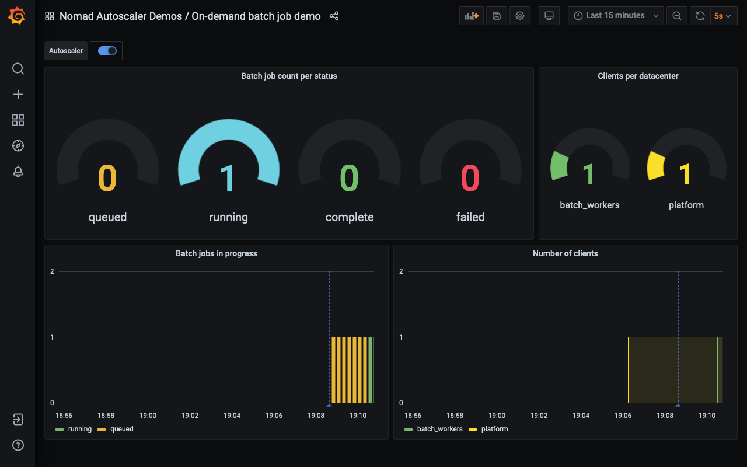The image size is (747, 467).
Task: Click the "running" gauge label
Action: click(x=228, y=217)
